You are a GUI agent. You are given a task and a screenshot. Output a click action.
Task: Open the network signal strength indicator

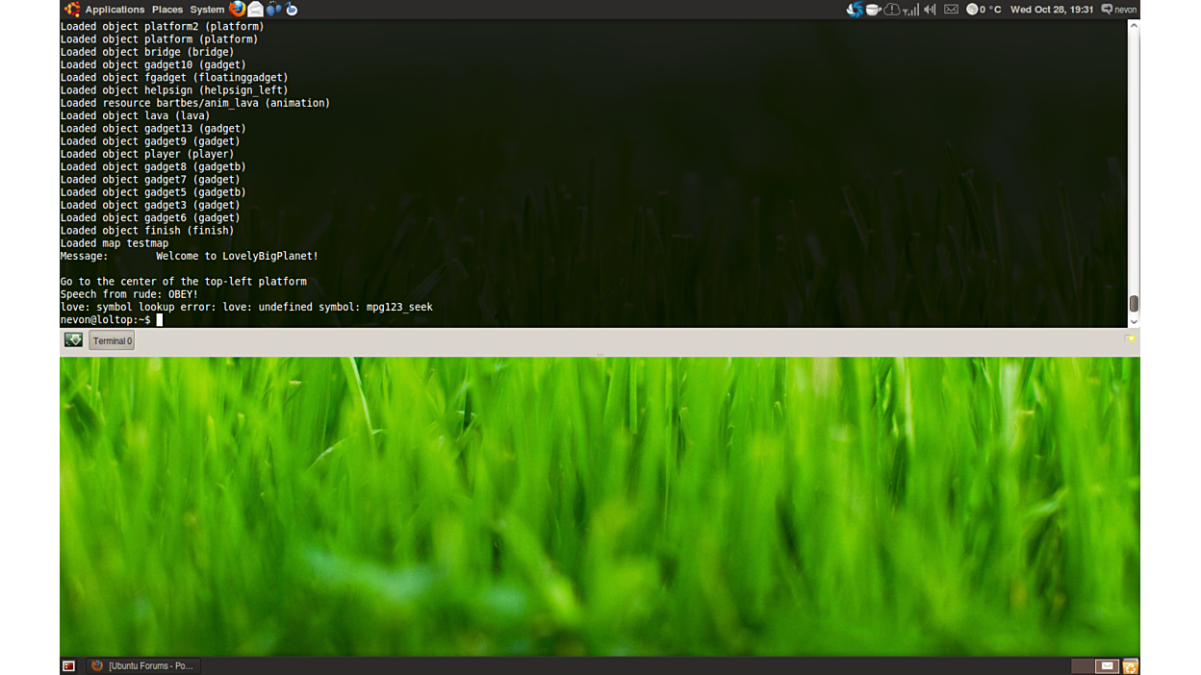click(910, 10)
